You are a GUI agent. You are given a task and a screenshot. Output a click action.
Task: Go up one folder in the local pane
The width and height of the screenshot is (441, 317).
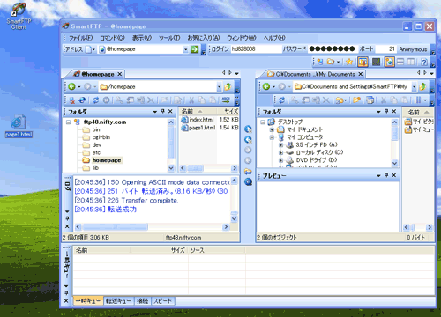(x=422, y=86)
